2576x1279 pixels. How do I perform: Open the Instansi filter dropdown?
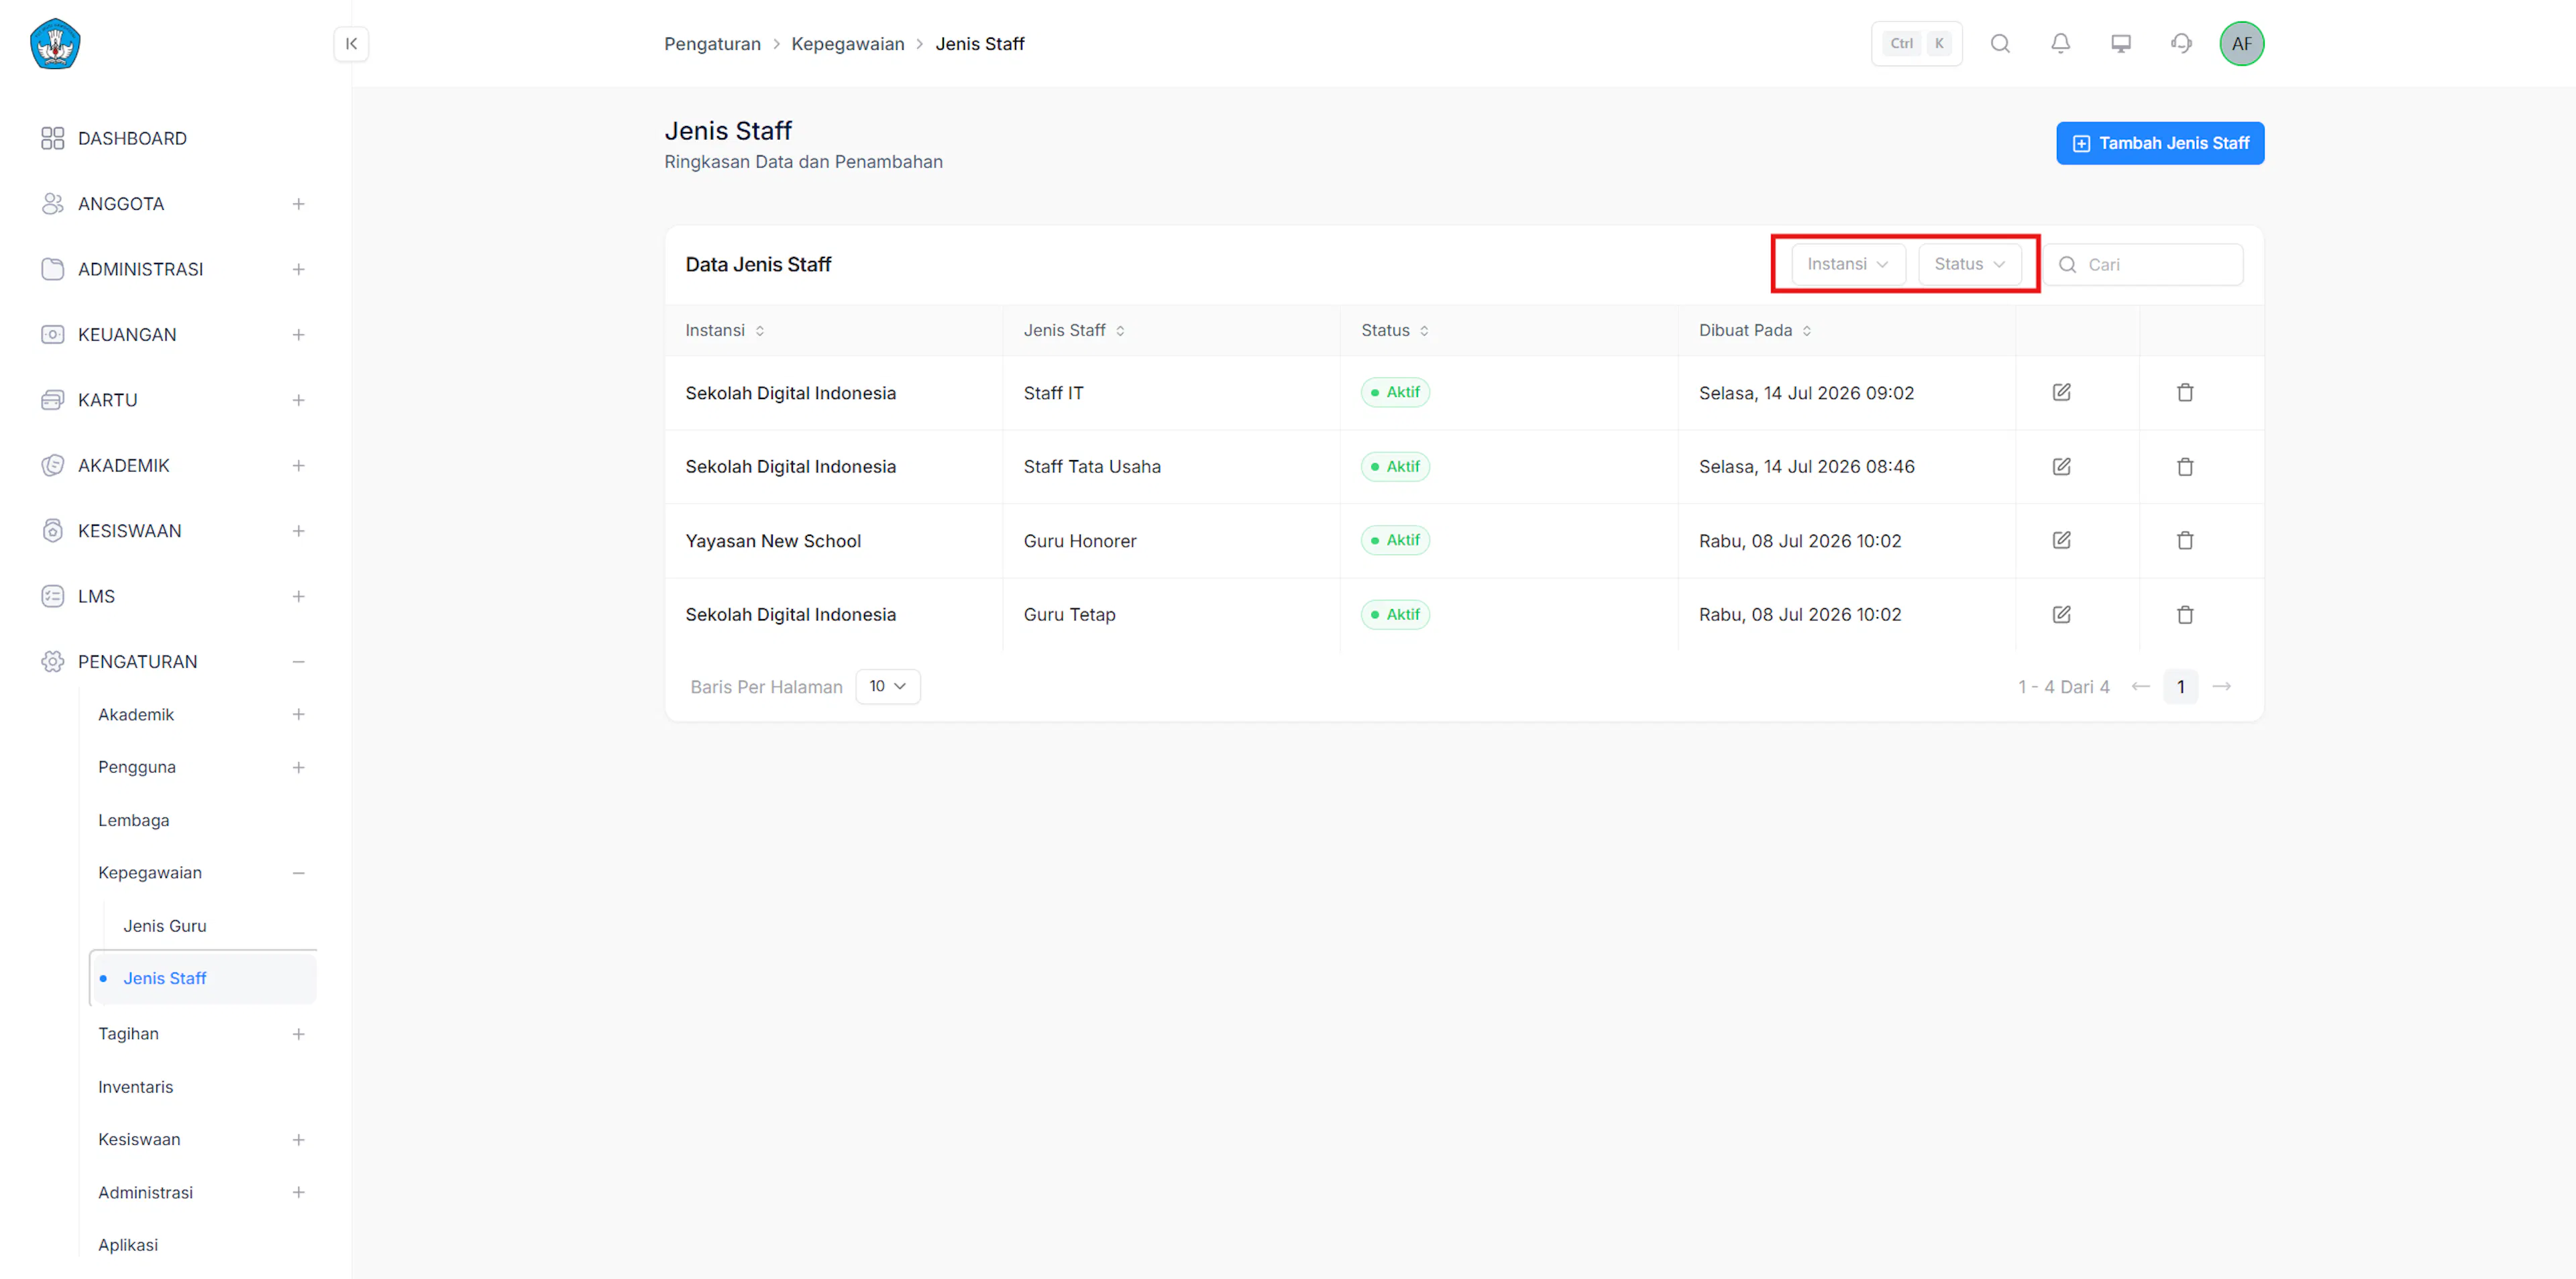[x=1847, y=264]
